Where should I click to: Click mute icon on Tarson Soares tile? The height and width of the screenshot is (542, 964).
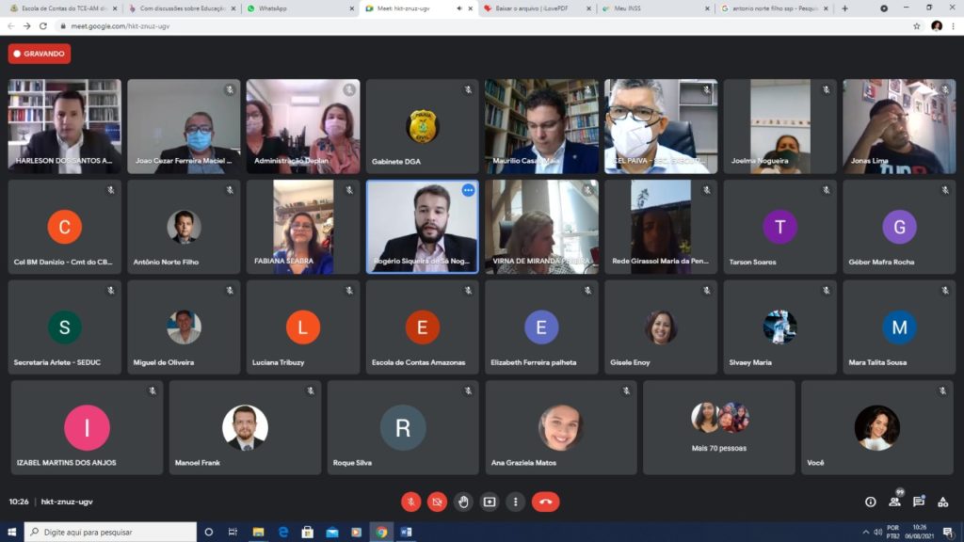827,190
